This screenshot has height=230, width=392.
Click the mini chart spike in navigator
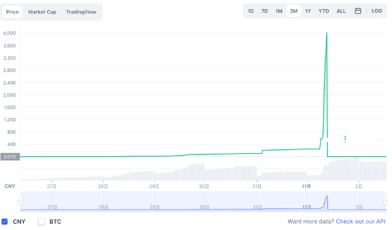pos(326,202)
